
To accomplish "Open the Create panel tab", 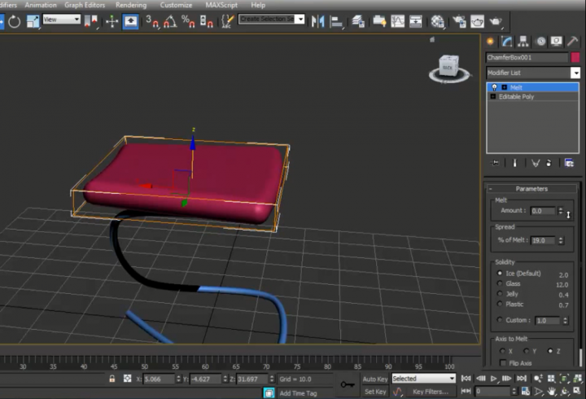I will click(x=491, y=41).
